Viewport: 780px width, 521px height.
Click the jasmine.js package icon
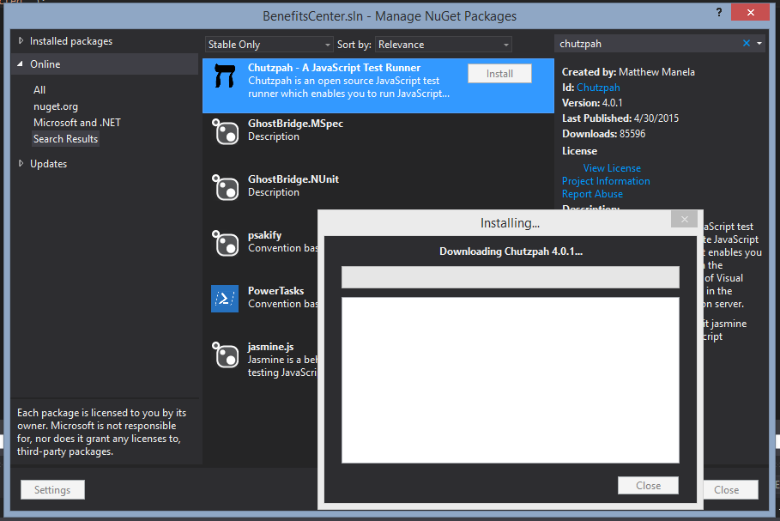[226, 354]
